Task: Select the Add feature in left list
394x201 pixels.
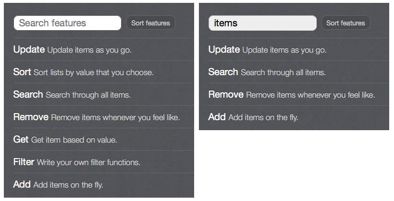Action: pos(103,184)
